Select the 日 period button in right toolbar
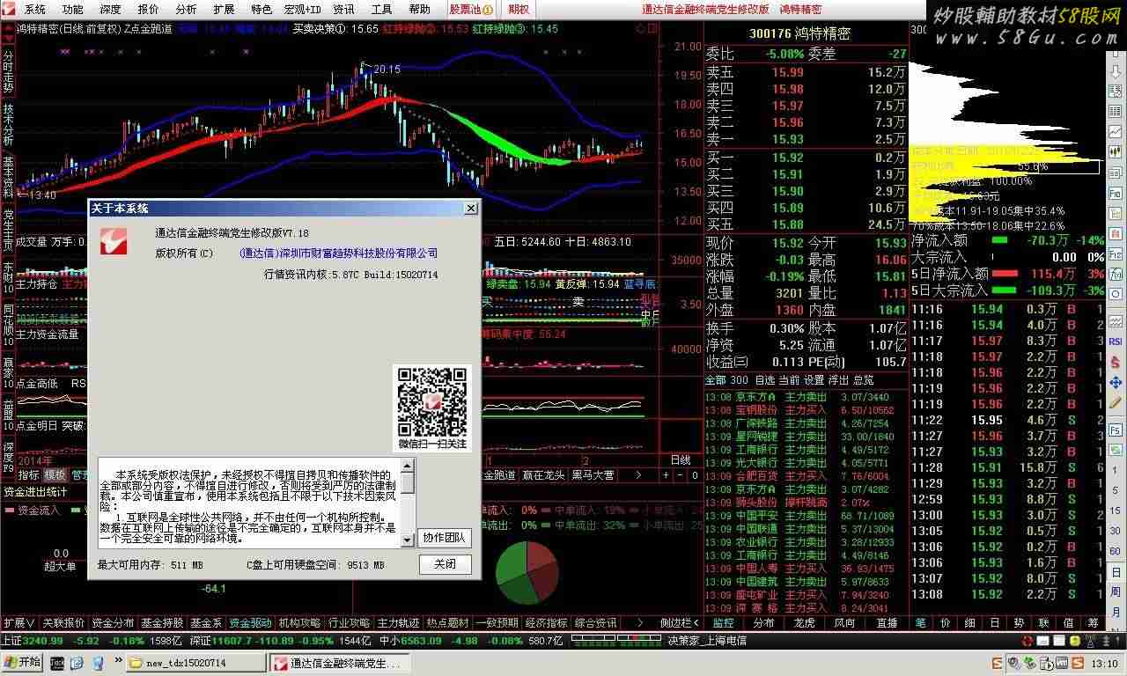 pyautogui.click(x=1115, y=571)
